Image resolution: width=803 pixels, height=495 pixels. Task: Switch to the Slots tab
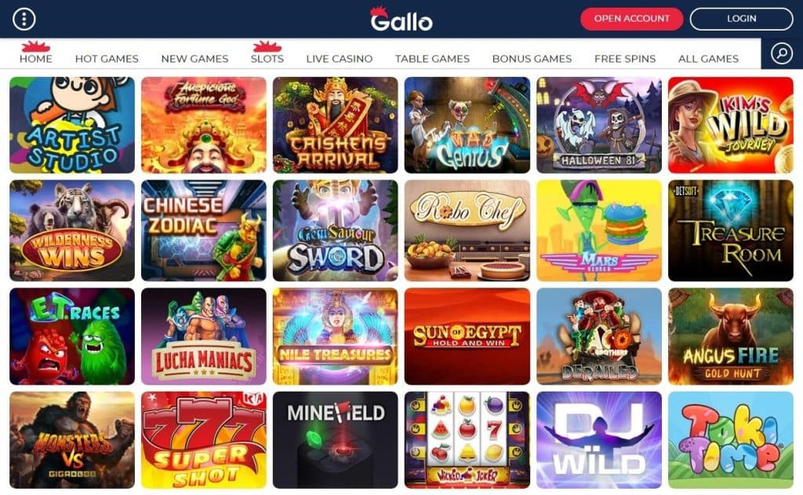(x=267, y=58)
